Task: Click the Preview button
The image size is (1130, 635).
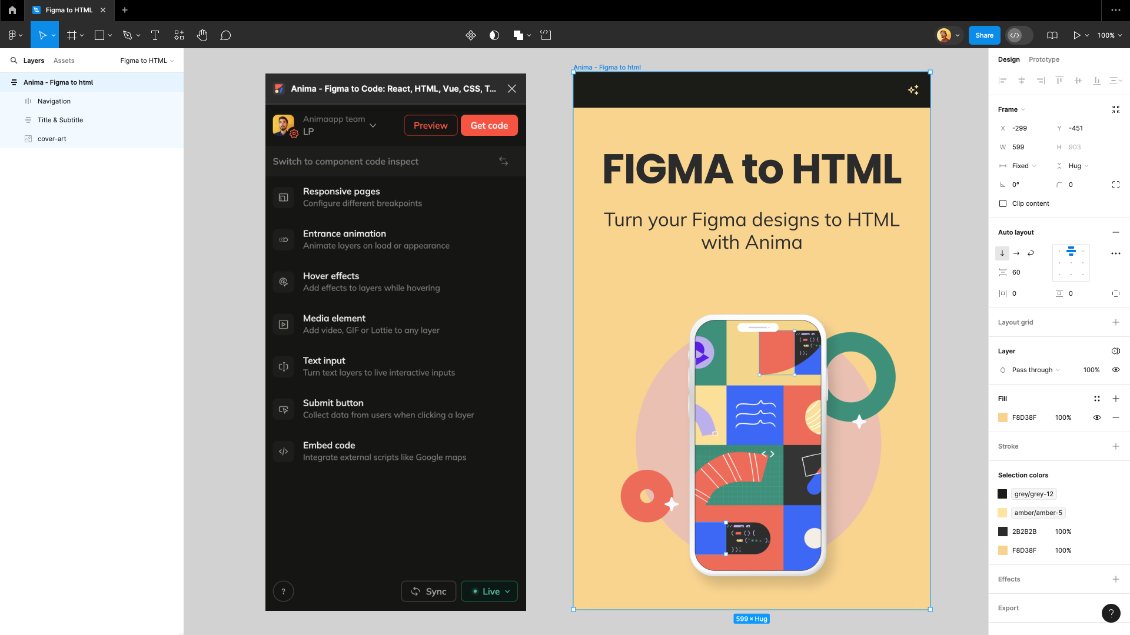Action: pos(430,125)
